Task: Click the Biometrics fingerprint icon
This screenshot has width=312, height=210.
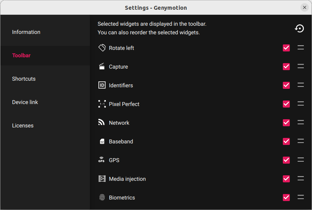Action: [x=102, y=198]
